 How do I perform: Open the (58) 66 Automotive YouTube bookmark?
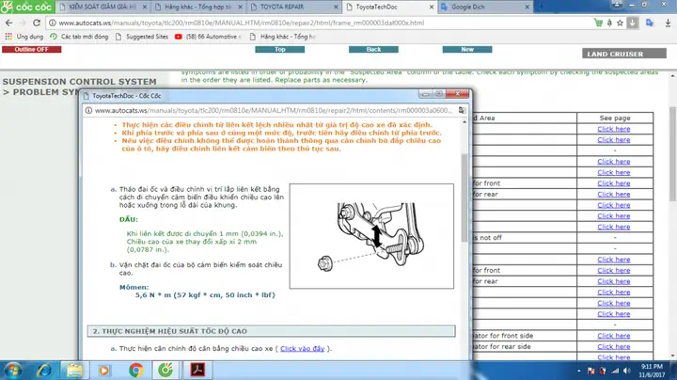pyautogui.click(x=208, y=37)
